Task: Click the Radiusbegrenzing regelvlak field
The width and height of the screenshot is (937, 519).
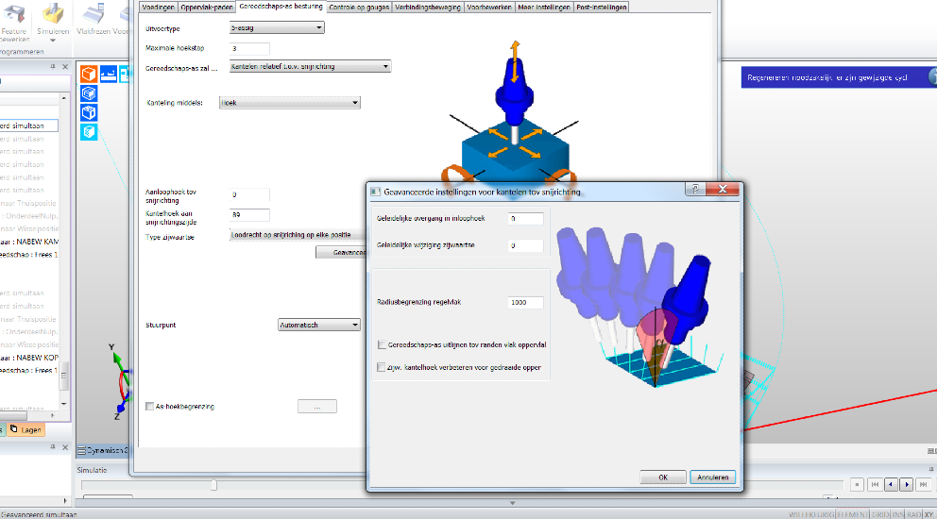Action: 526,302
